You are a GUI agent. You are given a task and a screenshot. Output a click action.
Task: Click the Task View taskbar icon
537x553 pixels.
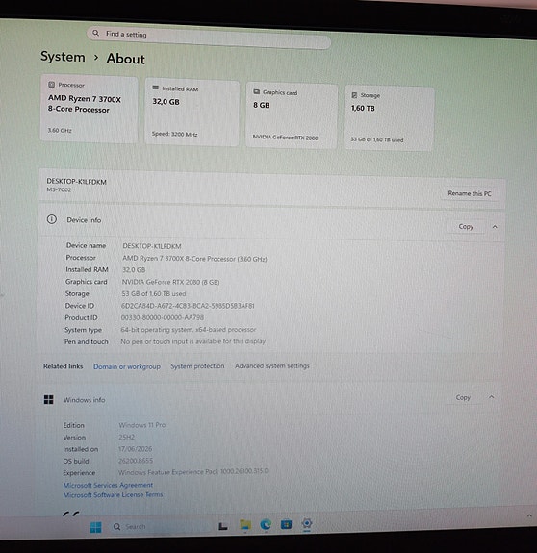[223, 526]
